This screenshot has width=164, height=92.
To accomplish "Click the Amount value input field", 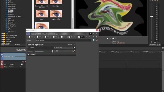I will pyautogui.click(x=63, y=51).
